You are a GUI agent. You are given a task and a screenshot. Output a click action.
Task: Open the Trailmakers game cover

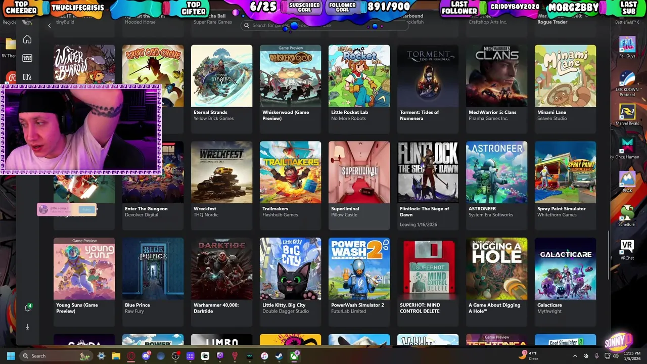(x=290, y=172)
